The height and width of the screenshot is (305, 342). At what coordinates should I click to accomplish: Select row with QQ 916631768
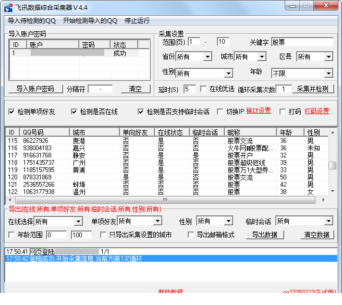coord(167,155)
